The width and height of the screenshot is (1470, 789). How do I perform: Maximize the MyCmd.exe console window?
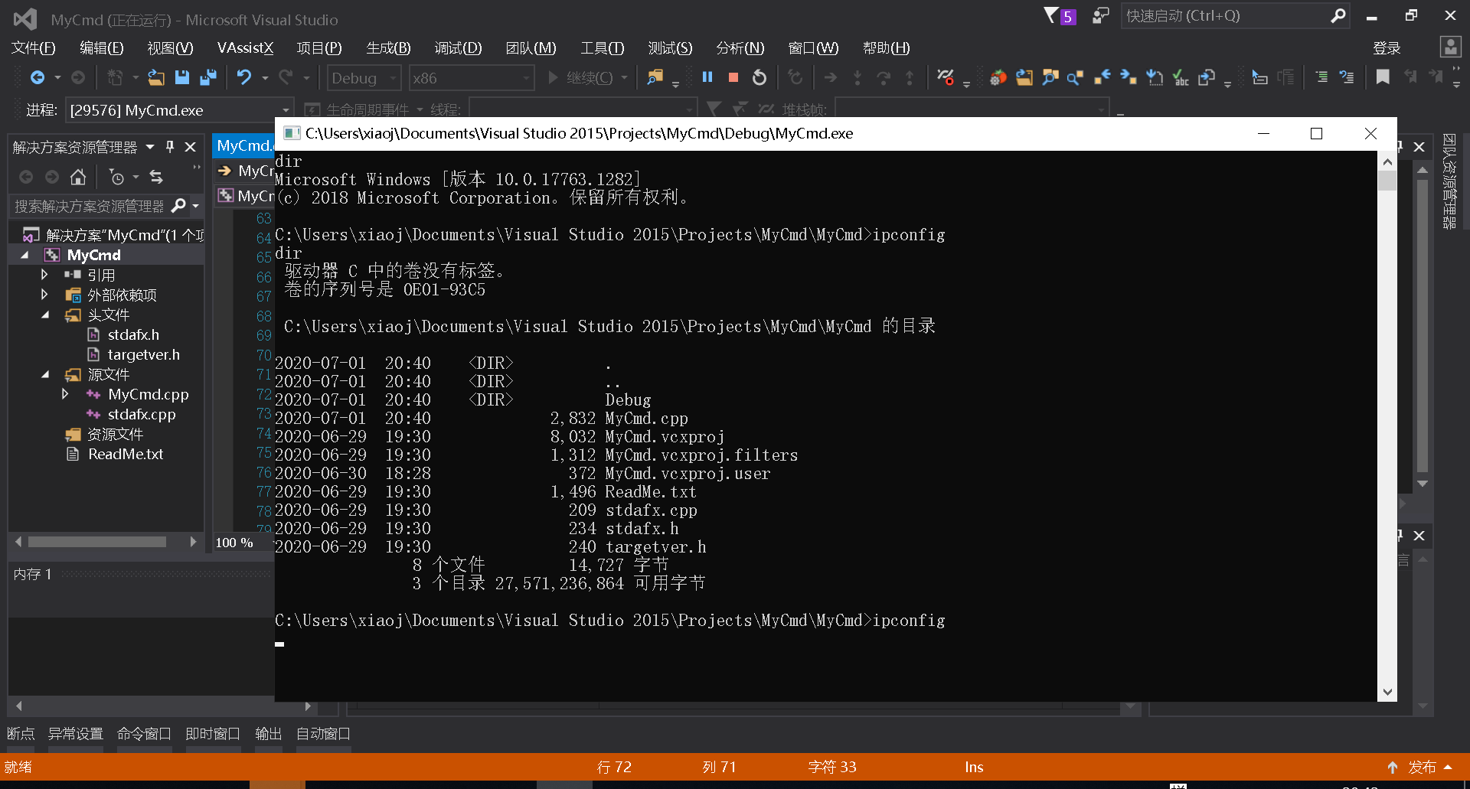pos(1316,133)
